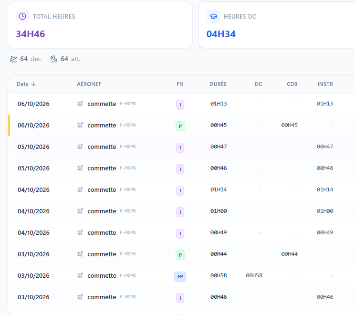Viewport: 355px width, 315px height.
Task: Click the DC column header
Action: (x=258, y=84)
